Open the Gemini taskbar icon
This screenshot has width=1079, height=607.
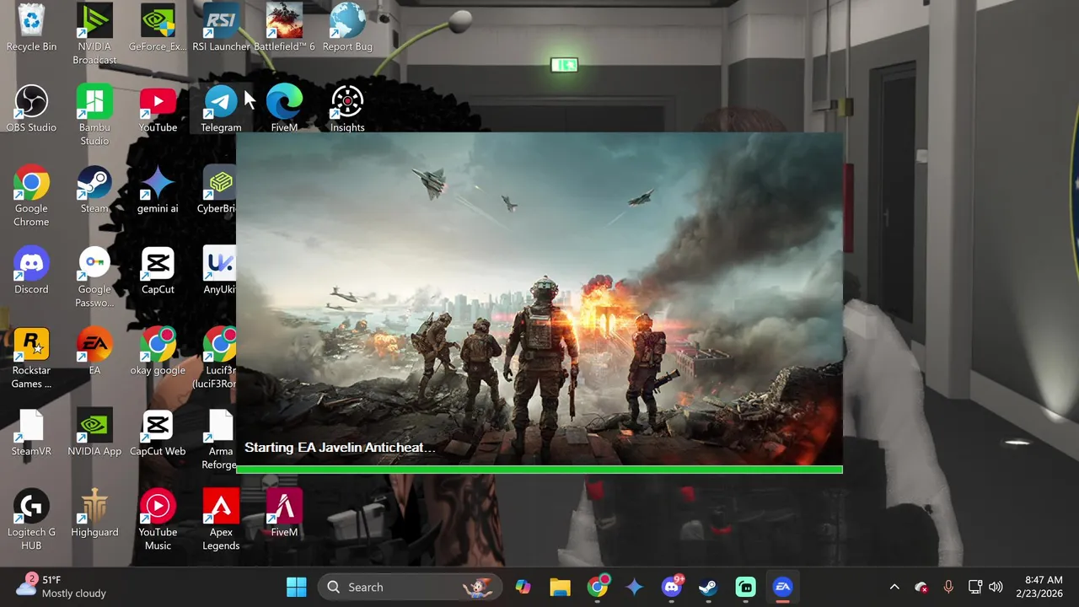635,587
